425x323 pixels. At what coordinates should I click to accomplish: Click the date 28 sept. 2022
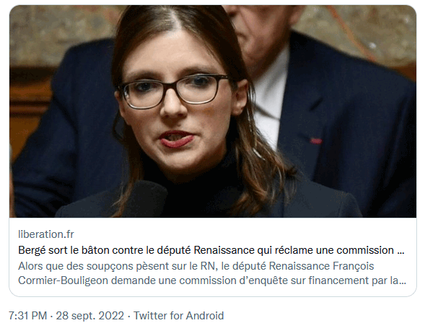89,316
